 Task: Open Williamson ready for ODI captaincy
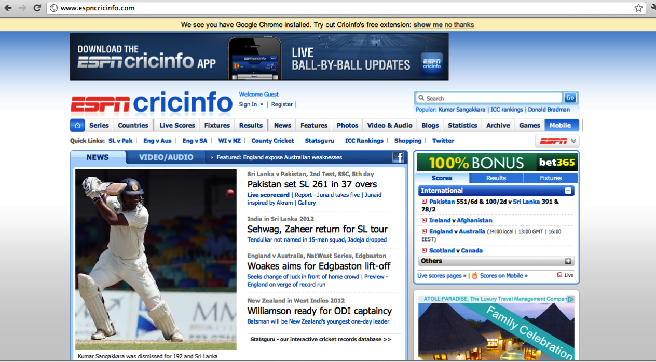tap(320, 311)
